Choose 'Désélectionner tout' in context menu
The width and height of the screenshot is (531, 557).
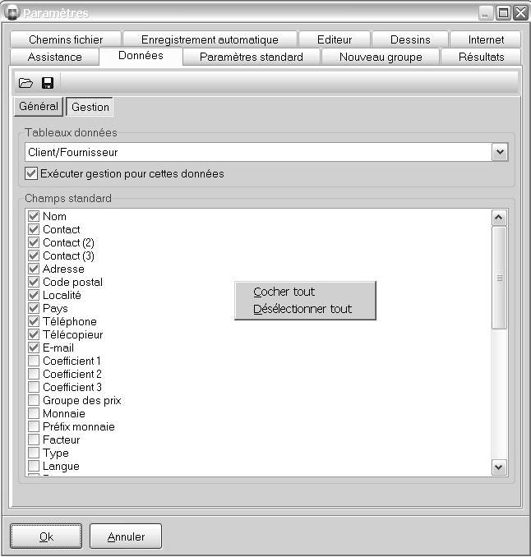(305, 309)
